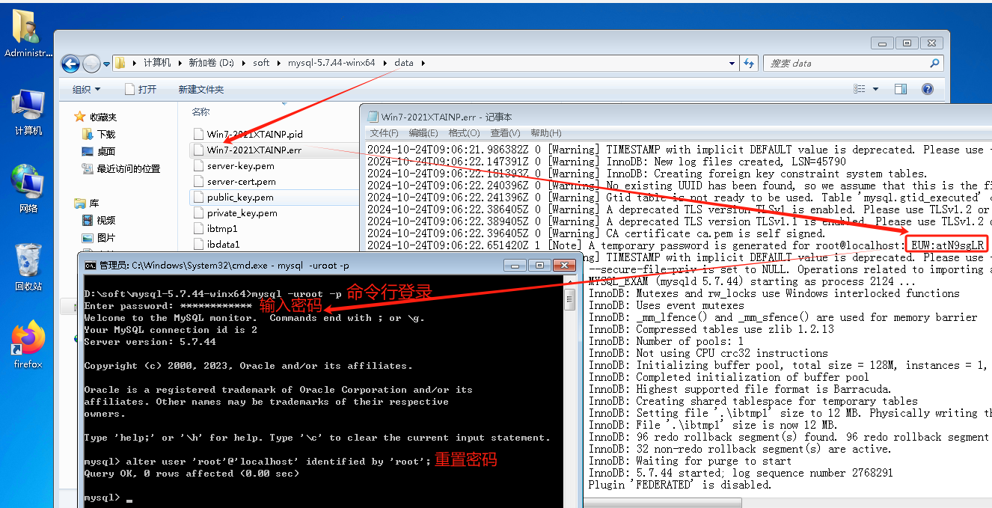
Task: Open the 组织 dropdown menu
Action: coord(85,89)
